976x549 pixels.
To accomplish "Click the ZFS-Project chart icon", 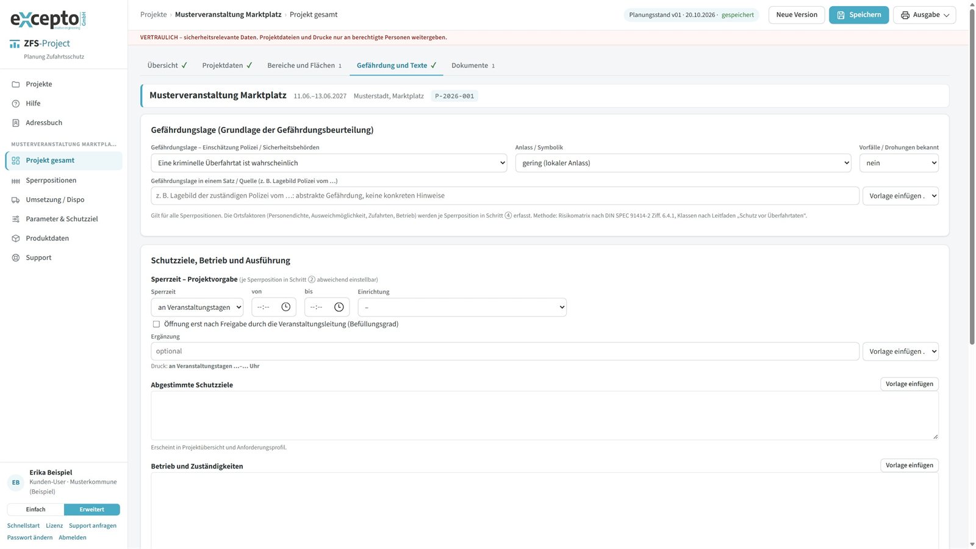I will tap(15, 44).
